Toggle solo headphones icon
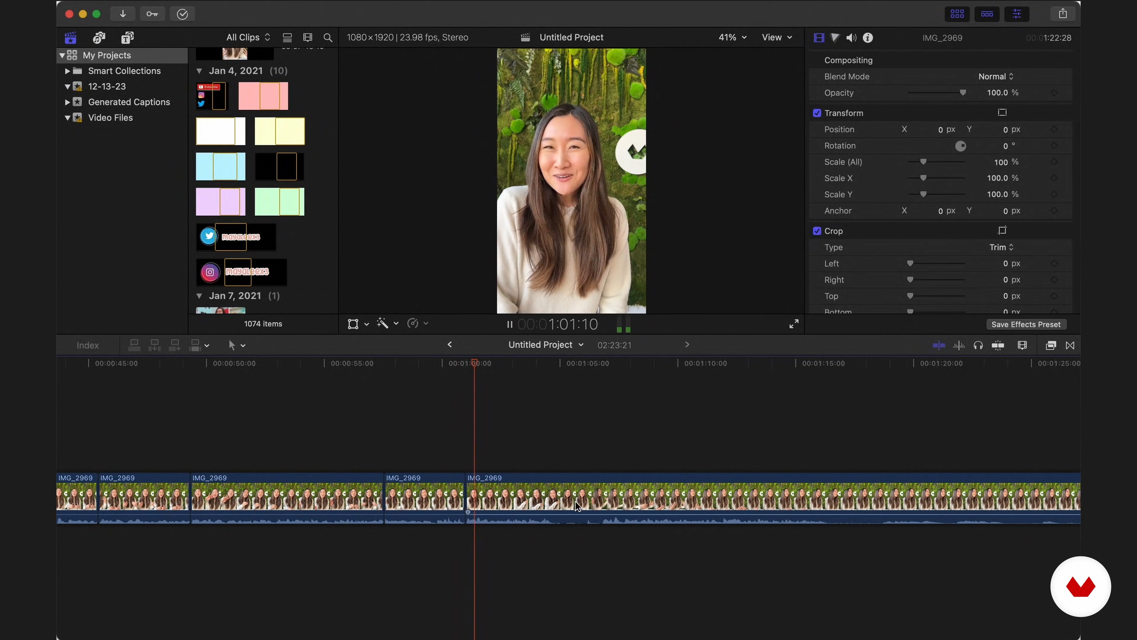Viewport: 1137px width, 640px height. pyautogui.click(x=978, y=345)
